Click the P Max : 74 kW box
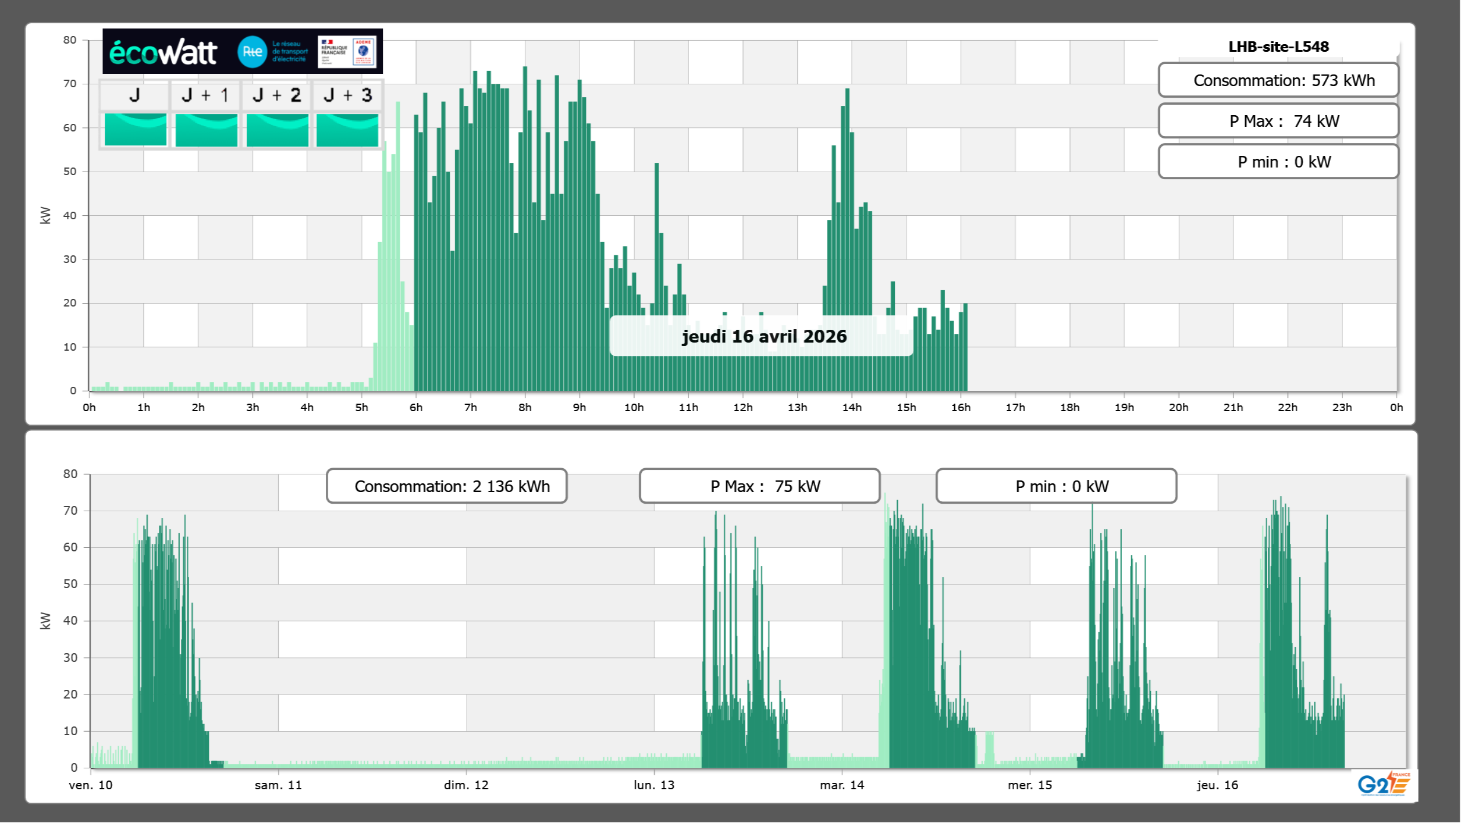Viewport: 1461px width, 823px height. pos(1278,121)
